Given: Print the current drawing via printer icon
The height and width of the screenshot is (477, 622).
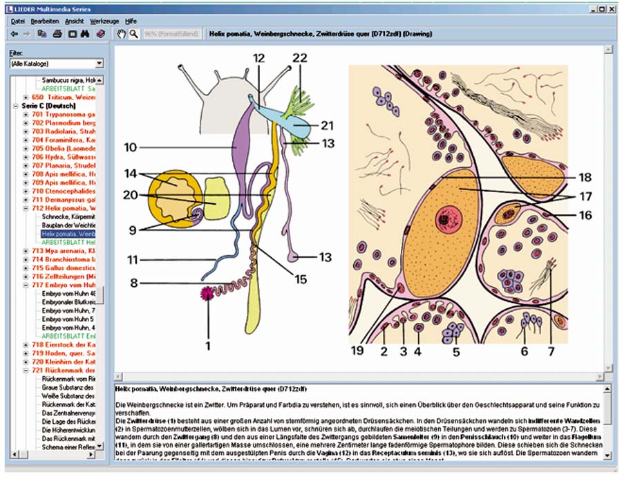Looking at the screenshot, I should tap(57, 33).
